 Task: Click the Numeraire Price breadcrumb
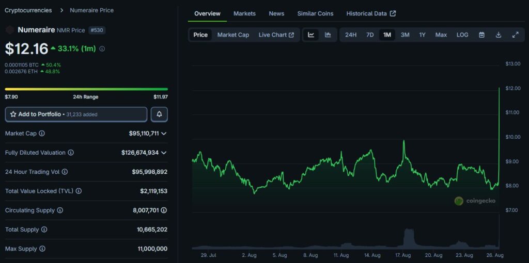click(92, 10)
